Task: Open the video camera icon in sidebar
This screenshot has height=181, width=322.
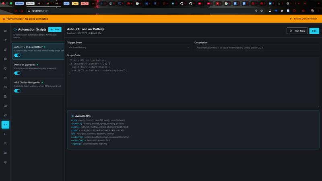Action: point(5,87)
